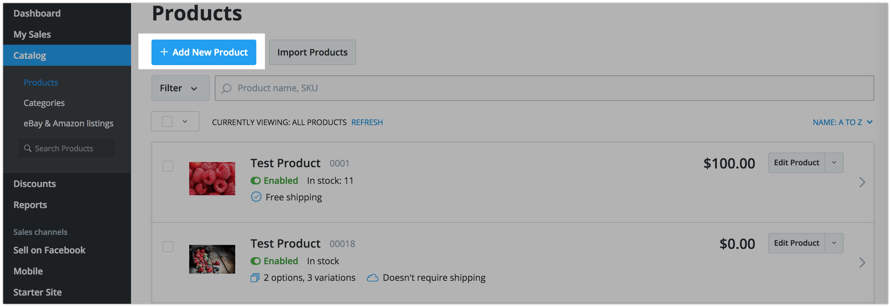This screenshot has height=307, width=891.
Task: Open product 0001 with right arrow chevron
Action: pyautogui.click(x=862, y=182)
